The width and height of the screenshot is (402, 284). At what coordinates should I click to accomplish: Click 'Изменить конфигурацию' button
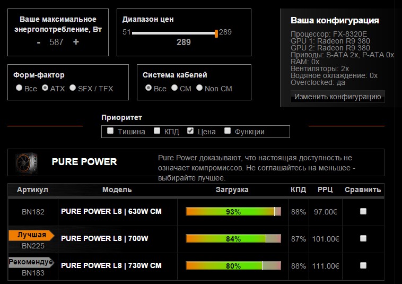338,97
